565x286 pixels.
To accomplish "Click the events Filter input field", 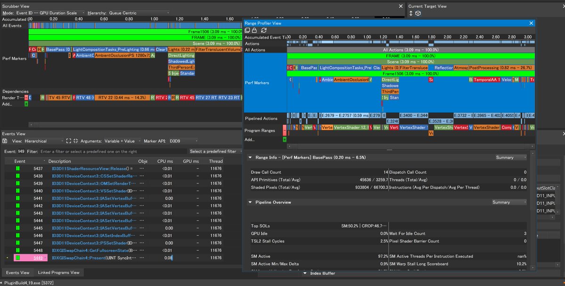I will tap(113, 151).
